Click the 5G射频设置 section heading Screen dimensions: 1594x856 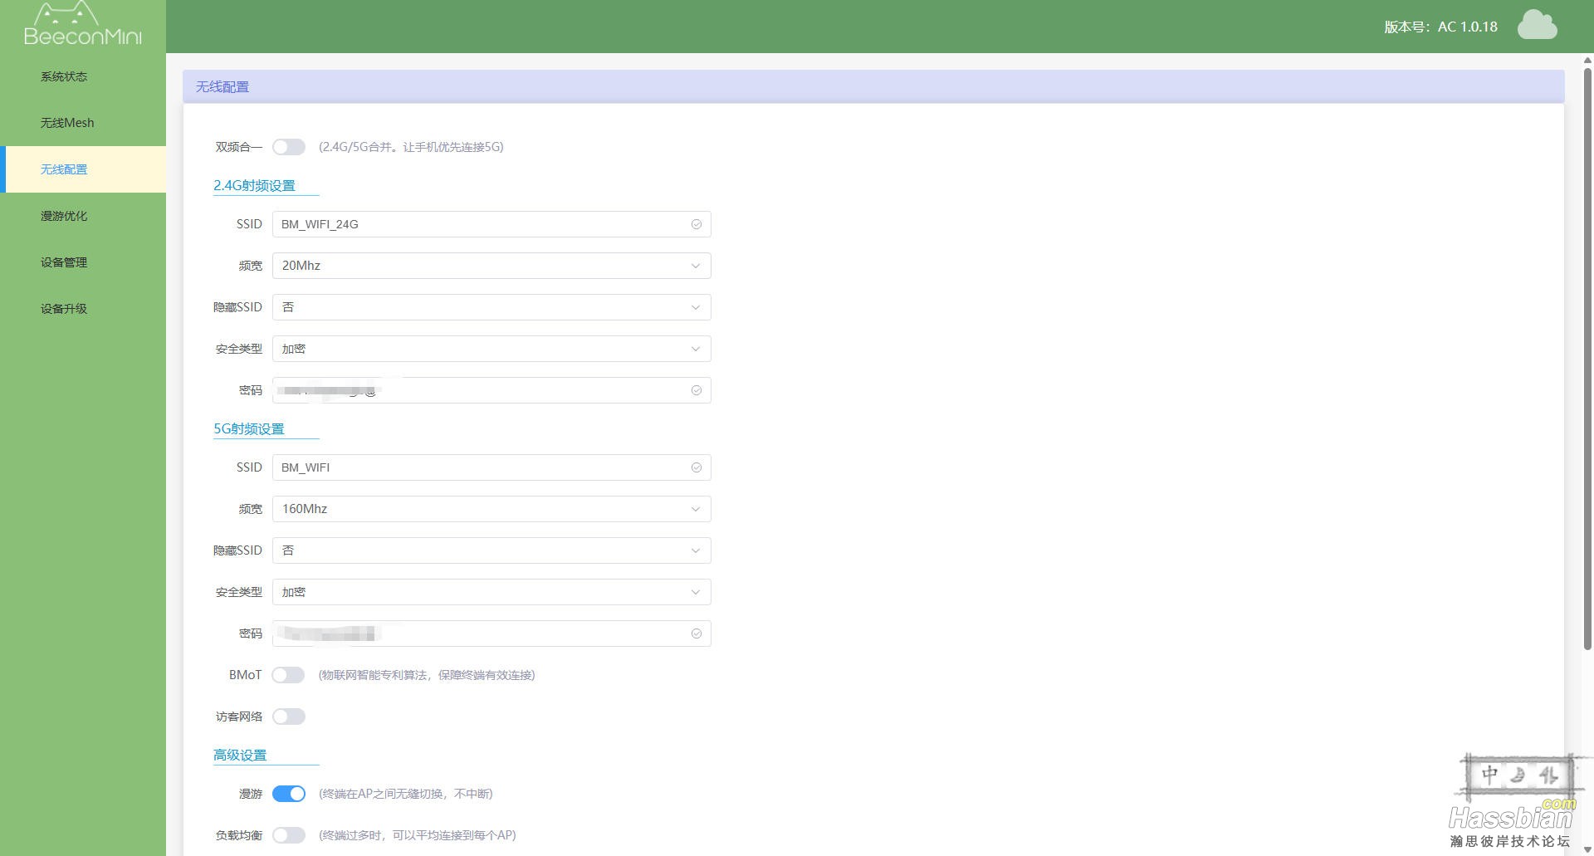(x=249, y=428)
